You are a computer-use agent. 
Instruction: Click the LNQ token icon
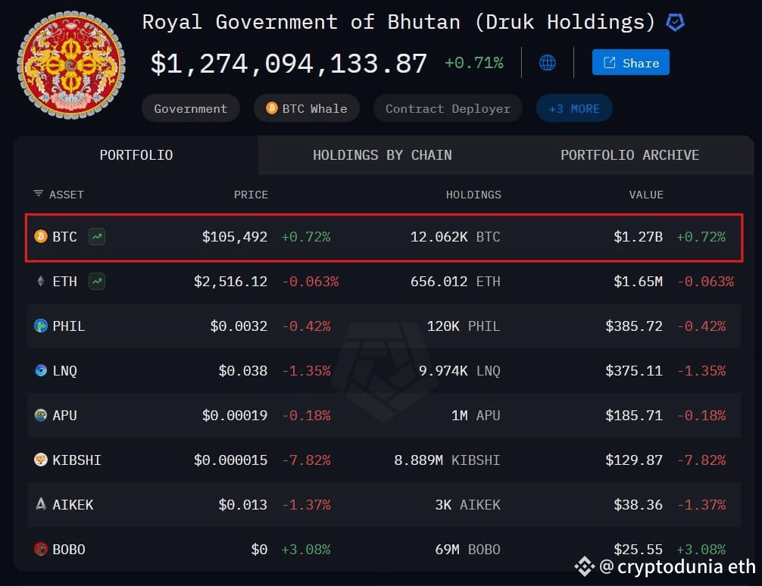pyautogui.click(x=41, y=371)
